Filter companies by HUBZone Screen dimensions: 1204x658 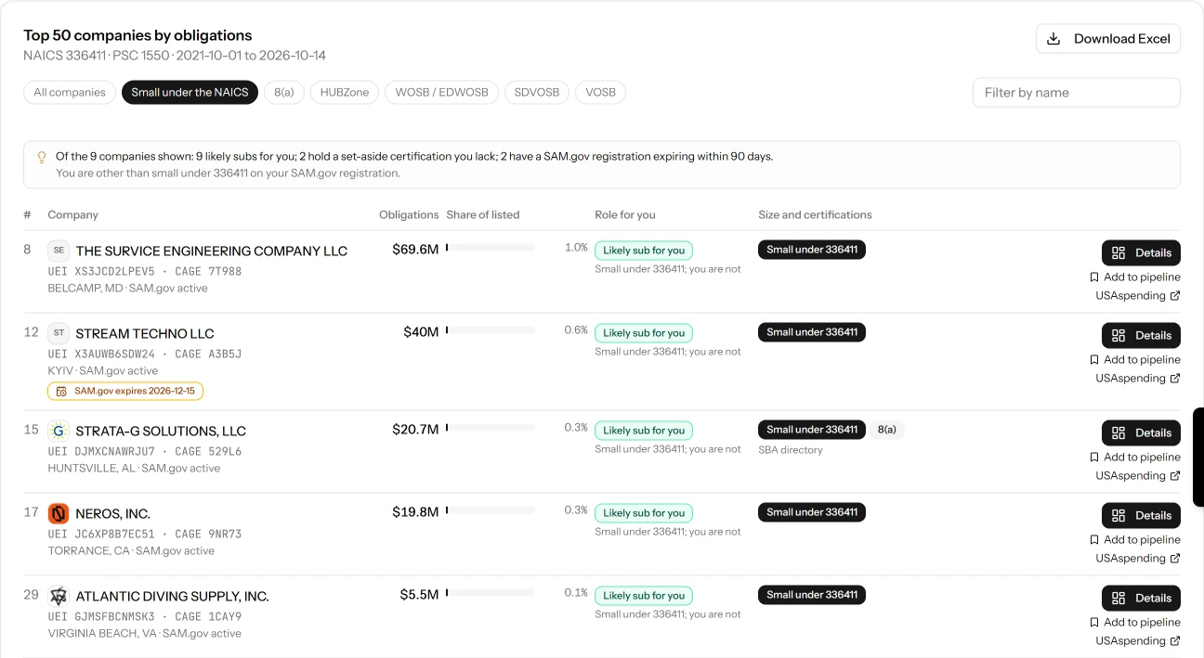coord(345,93)
